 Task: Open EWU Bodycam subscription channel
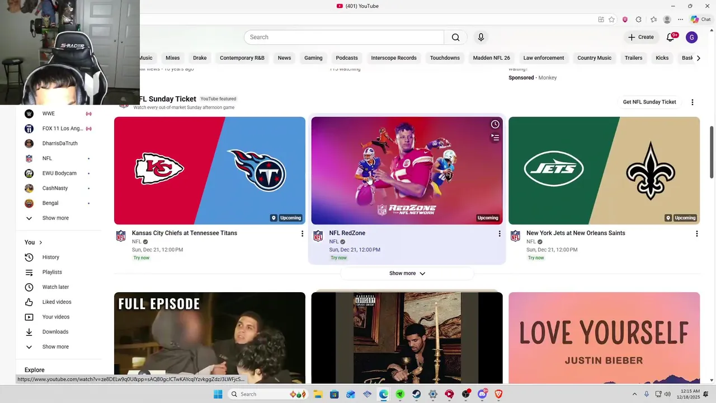[59, 174]
